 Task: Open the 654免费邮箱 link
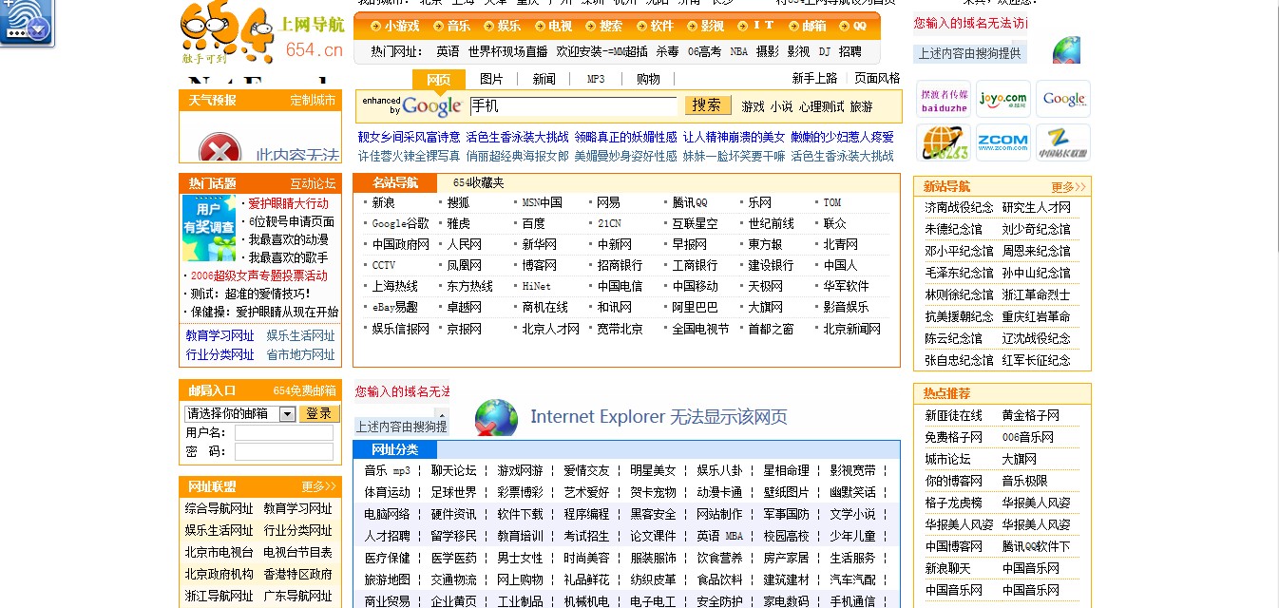pyautogui.click(x=305, y=390)
